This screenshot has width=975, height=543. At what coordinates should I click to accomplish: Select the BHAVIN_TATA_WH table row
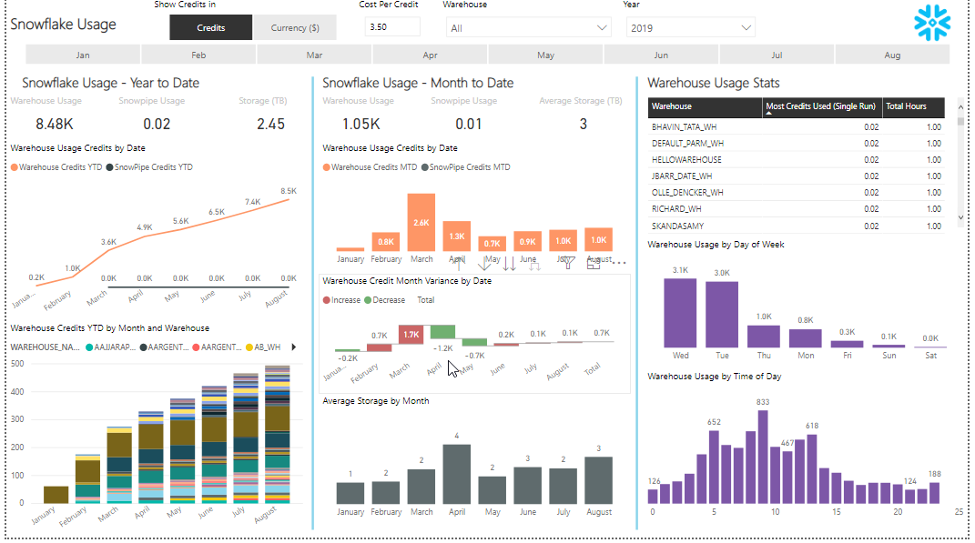point(796,126)
